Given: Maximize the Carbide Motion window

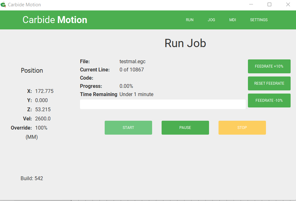Looking at the screenshot, I should (x=269, y=4).
